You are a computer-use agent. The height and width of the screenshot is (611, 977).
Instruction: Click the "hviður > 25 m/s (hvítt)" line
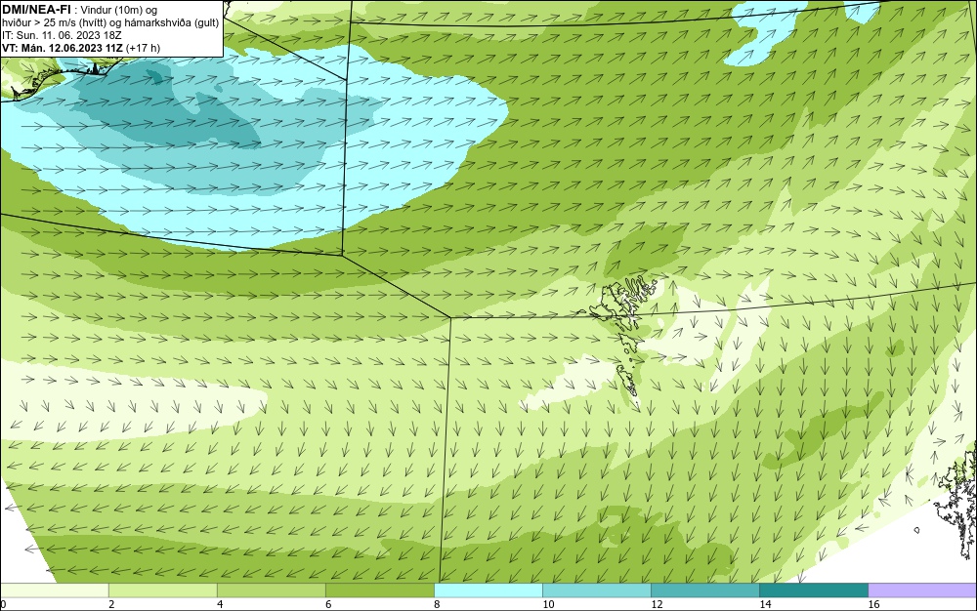coord(55,22)
